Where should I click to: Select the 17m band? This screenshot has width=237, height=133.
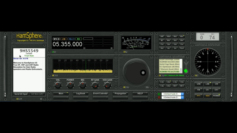(162, 44)
